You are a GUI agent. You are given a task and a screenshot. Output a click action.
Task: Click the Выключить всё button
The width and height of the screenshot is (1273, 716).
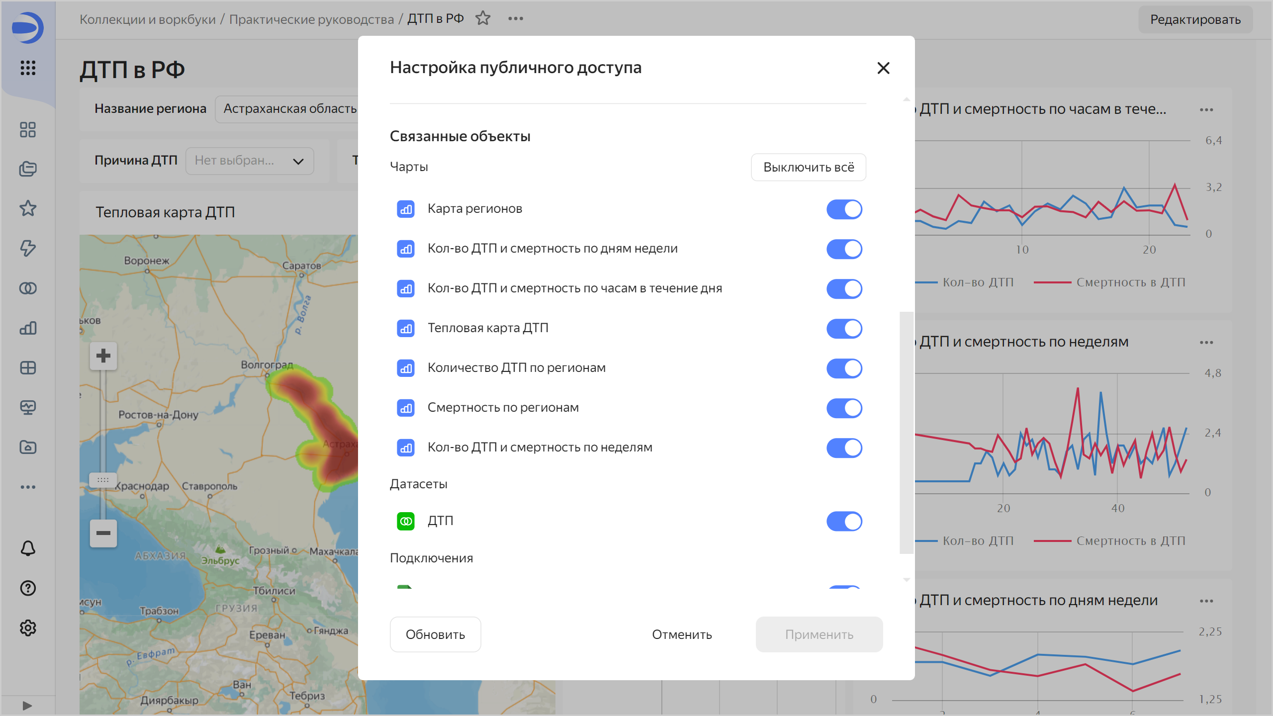pos(808,167)
